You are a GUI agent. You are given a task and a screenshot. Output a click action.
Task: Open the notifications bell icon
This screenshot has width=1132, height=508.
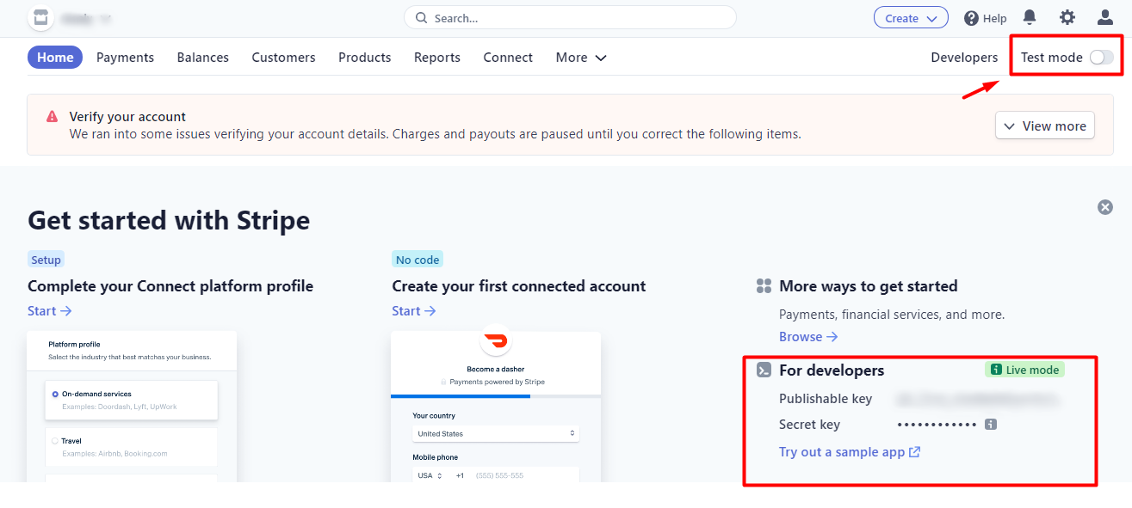click(1030, 17)
